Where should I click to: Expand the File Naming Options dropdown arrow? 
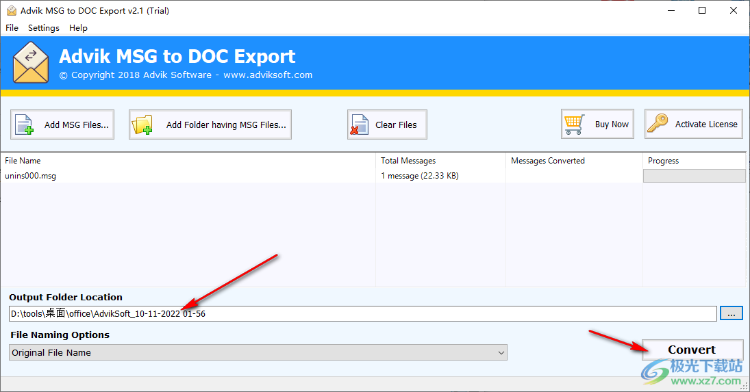(x=501, y=353)
